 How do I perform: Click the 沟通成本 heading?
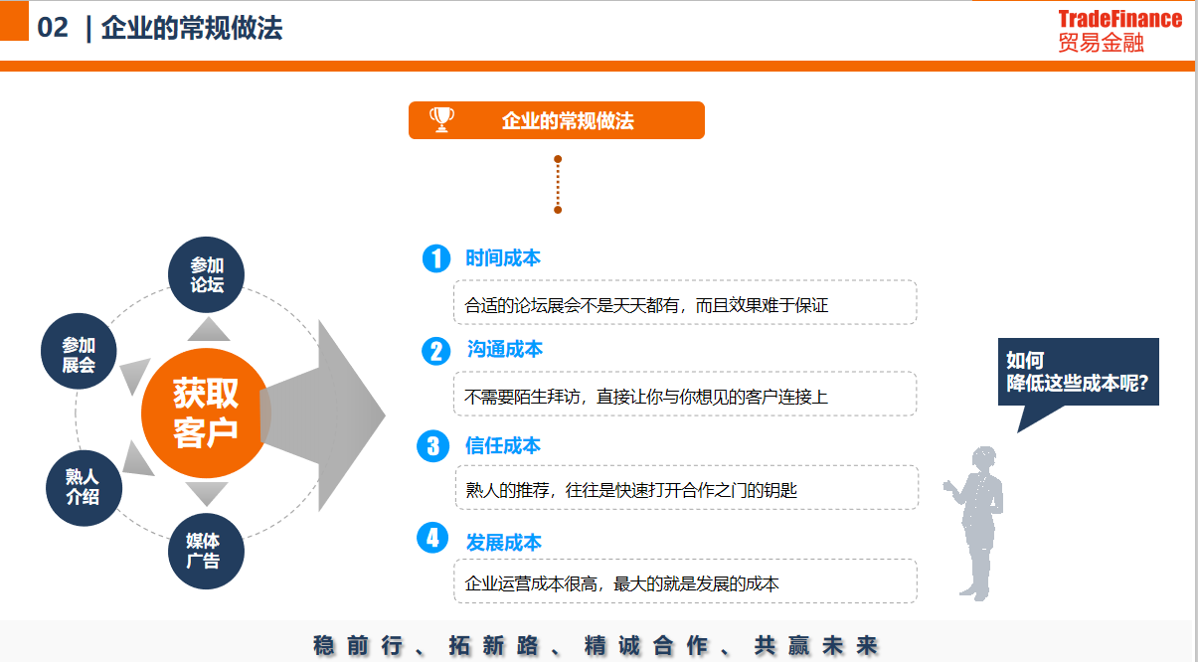(x=505, y=350)
